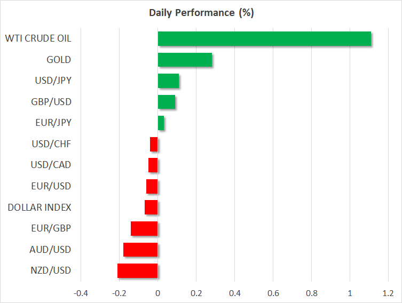This screenshot has width=402, height=303.
Task: Click the small EUR/JPY green bar
Action: point(161,123)
